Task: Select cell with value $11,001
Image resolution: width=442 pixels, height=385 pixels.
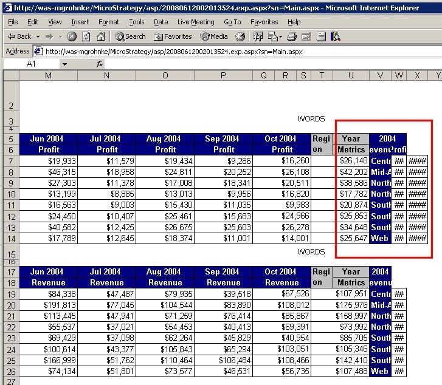Action: tap(223, 238)
